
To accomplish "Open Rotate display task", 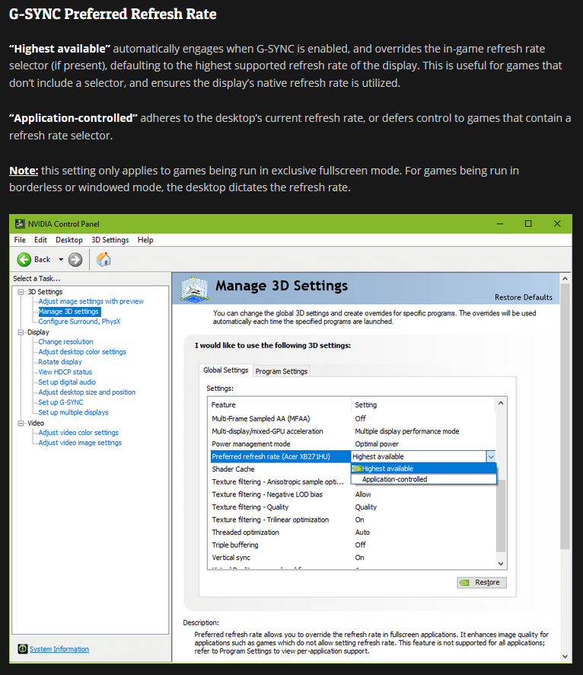I will [60, 362].
